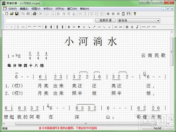Open the 文件(F) menu
This screenshot has height=132, width=176.
(x=12, y=9)
